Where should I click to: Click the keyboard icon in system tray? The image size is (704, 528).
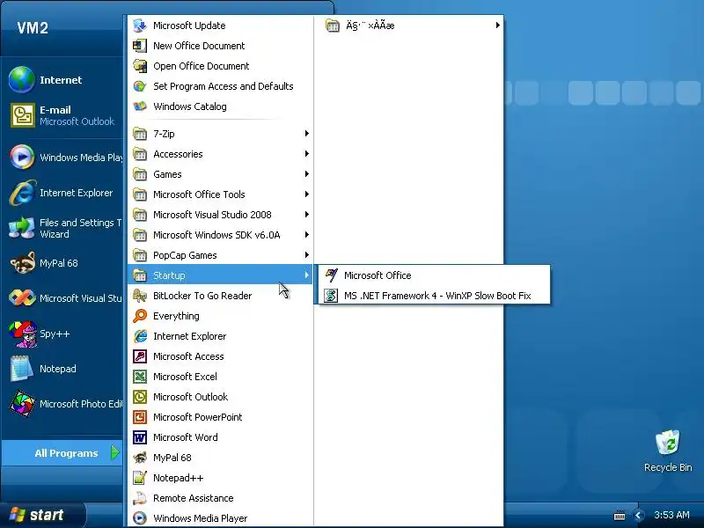point(620,516)
